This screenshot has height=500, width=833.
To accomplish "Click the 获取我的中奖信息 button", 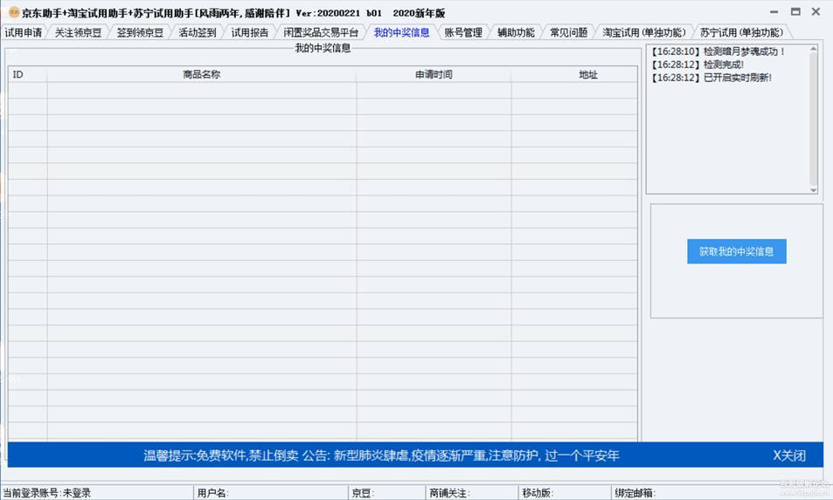I will coord(736,251).
